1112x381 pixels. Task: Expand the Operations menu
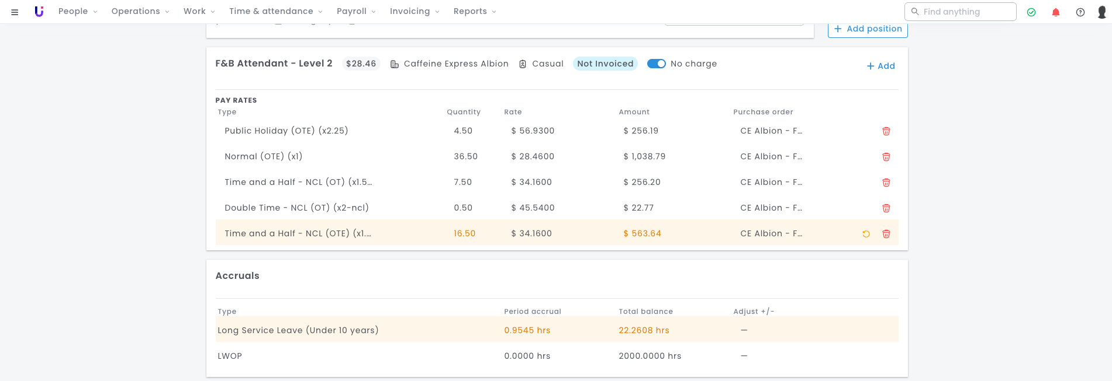[140, 11]
